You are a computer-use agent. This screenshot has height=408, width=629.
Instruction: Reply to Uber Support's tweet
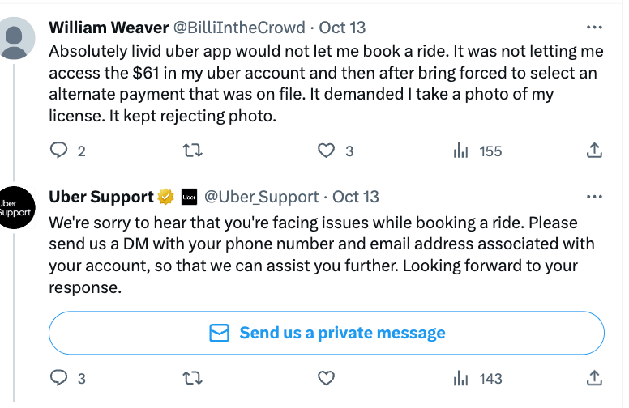coord(59,378)
